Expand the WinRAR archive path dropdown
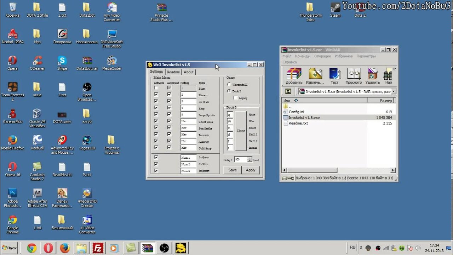 (x=394, y=91)
